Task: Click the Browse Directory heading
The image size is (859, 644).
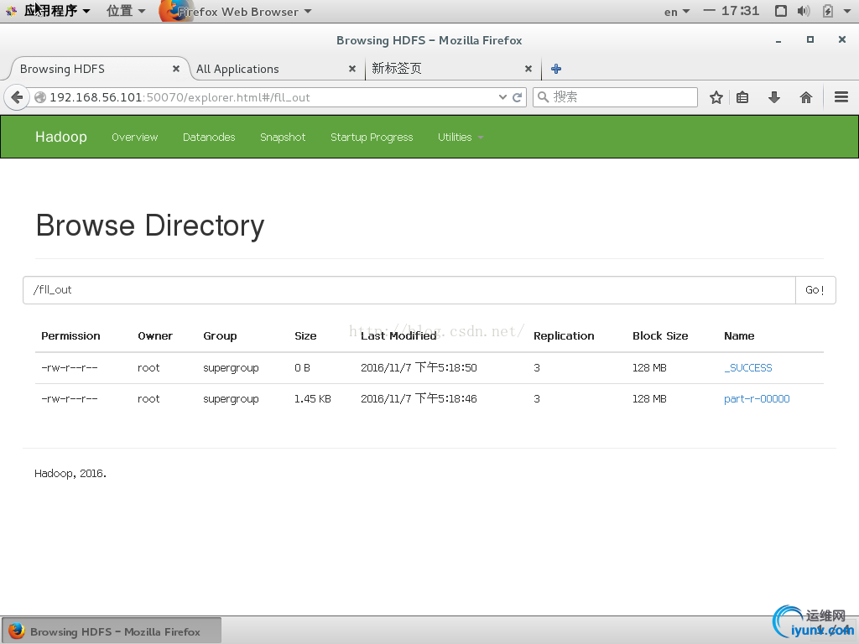Action: point(150,226)
